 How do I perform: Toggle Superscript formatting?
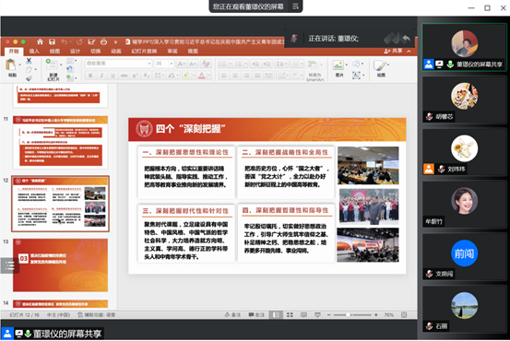[135, 76]
